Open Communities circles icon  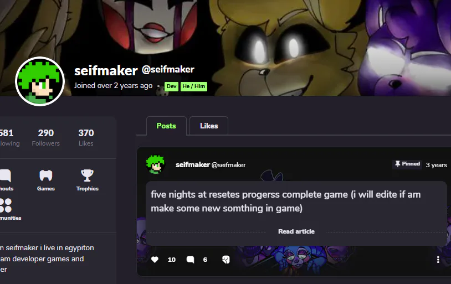pyautogui.click(x=6, y=205)
